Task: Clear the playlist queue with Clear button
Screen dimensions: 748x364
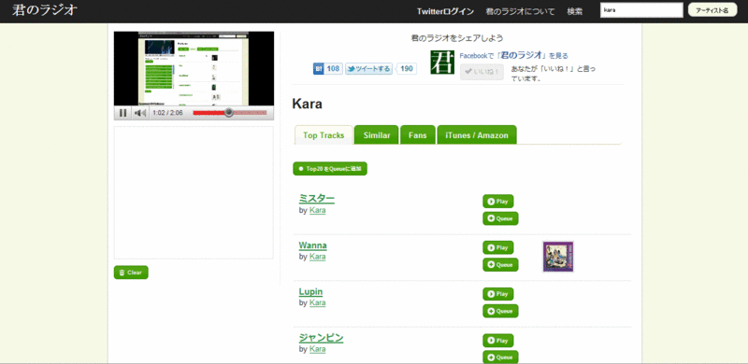Action: (131, 273)
